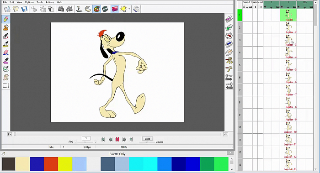This screenshot has width=320, height=173.
Task: Click the Redo arrow icon
Action: click(x=69, y=9)
